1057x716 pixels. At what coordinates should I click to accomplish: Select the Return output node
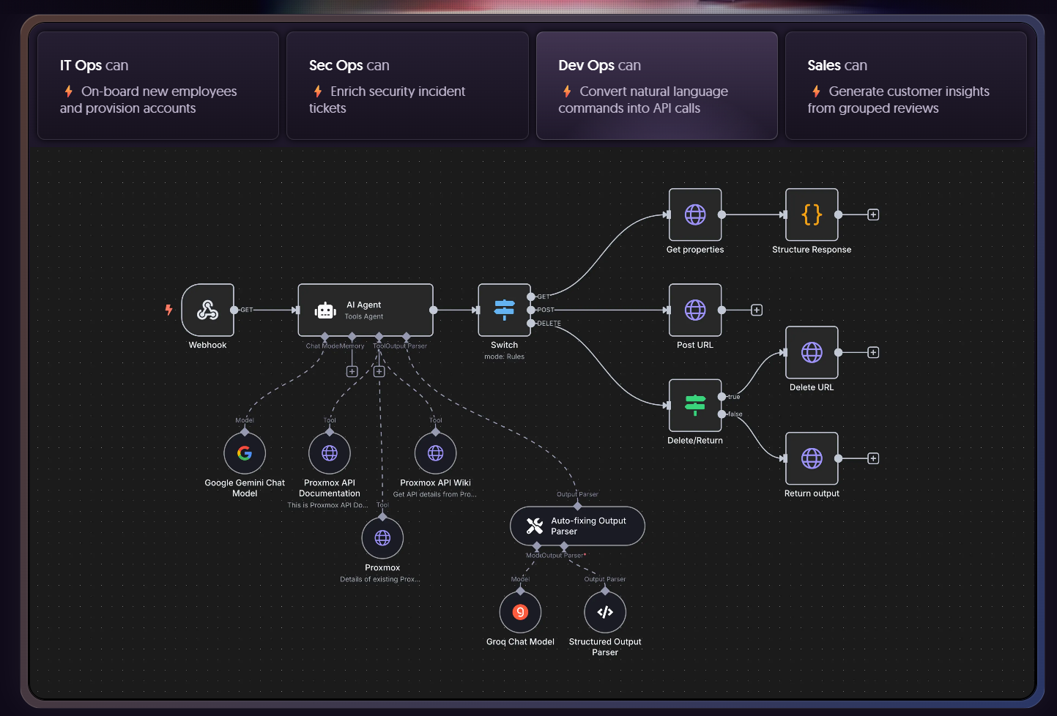(812, 458)
